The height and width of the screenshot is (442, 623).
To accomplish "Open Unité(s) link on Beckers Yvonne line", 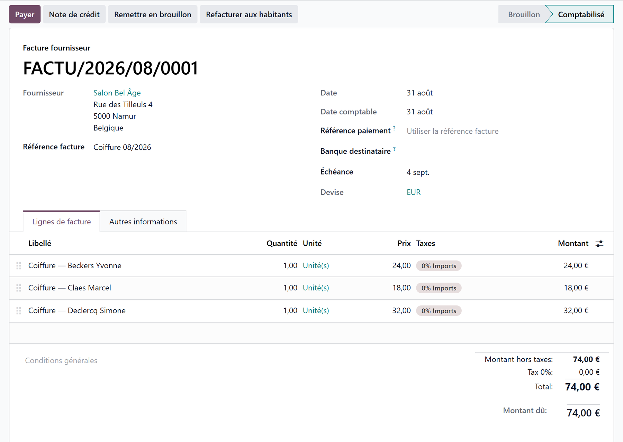I will (316, 265).
